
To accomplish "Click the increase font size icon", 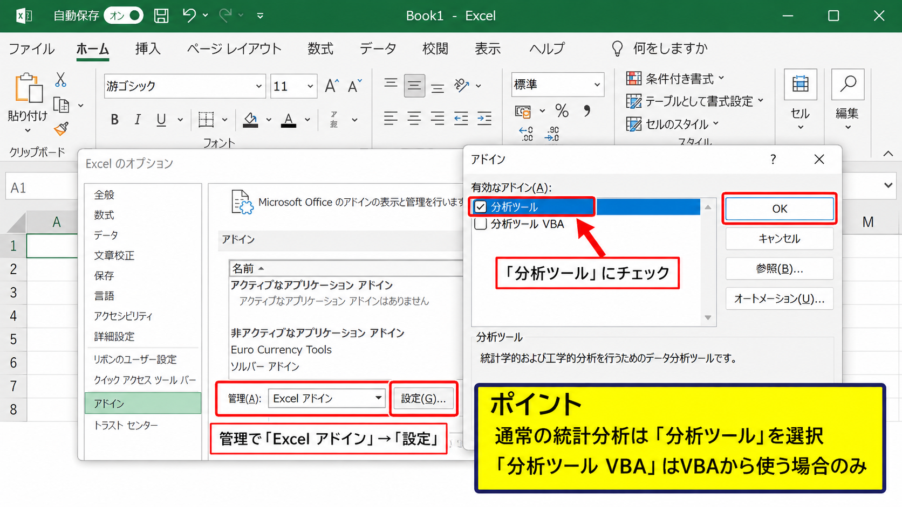I will coord(331,86).
